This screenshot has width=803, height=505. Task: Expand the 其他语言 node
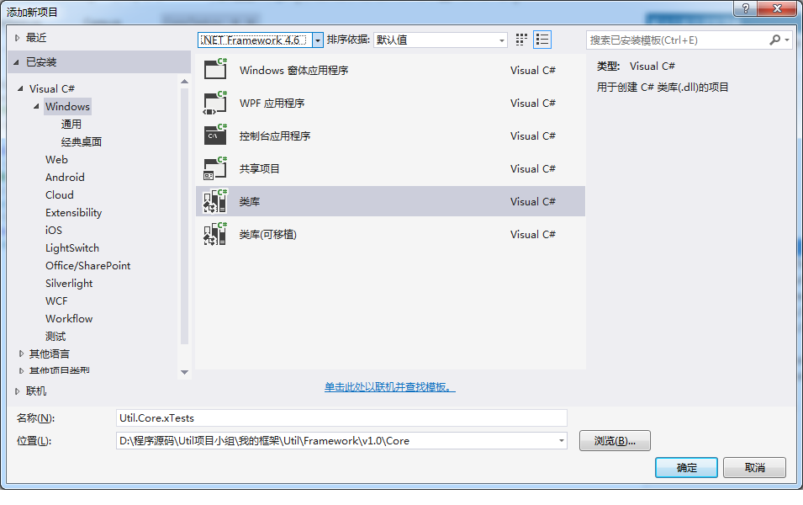pos(21,353)
